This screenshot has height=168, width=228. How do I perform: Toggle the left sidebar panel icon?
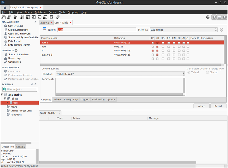[214, 17]
